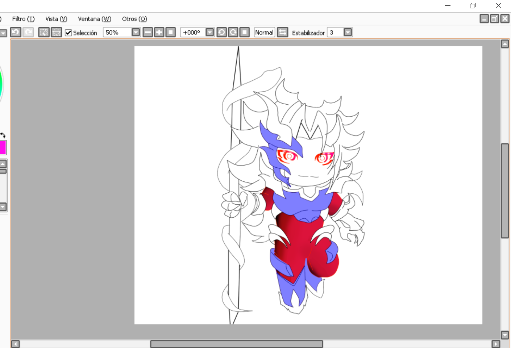
Task: Minimize the inner document window
Action: [484, 18]
